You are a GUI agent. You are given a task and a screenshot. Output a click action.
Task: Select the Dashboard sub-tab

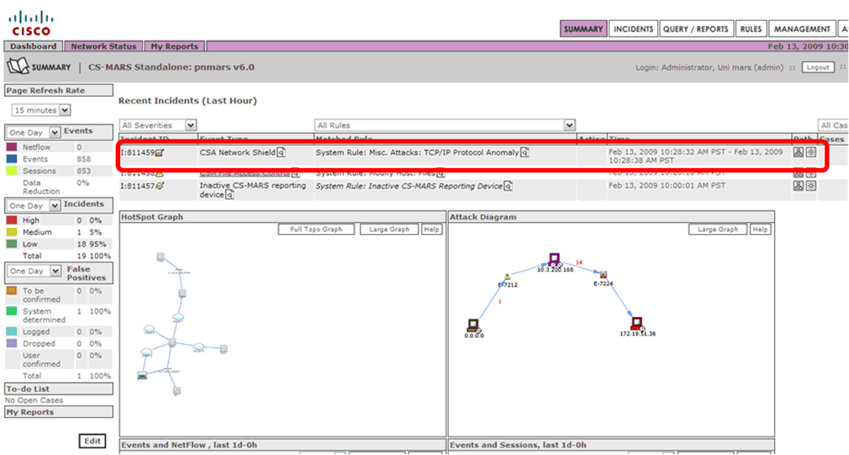coord(34,46)
